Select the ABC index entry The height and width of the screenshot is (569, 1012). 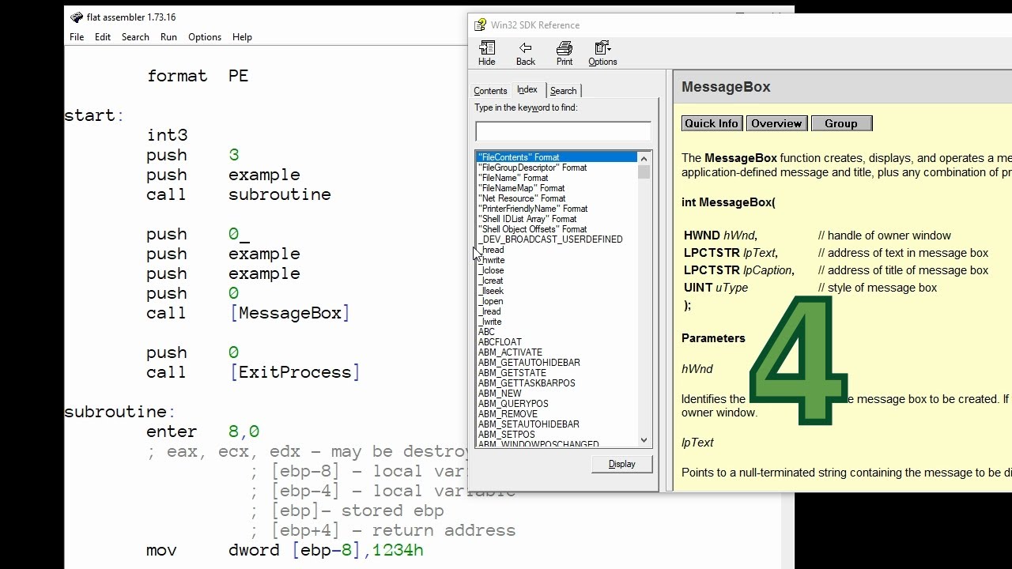(x=486, y=332)
